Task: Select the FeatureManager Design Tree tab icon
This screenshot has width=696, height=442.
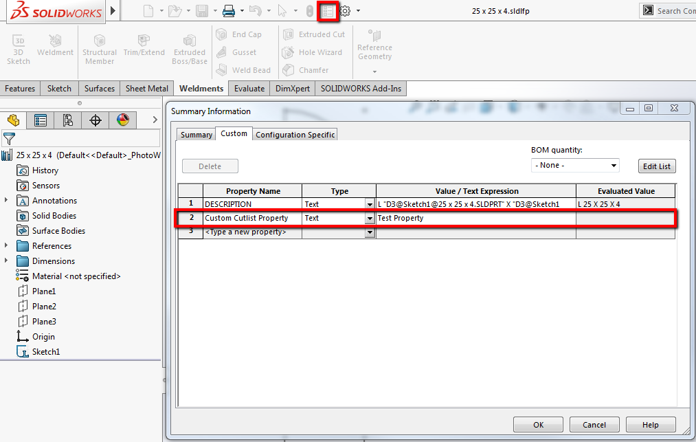Action: coord(13,120)
